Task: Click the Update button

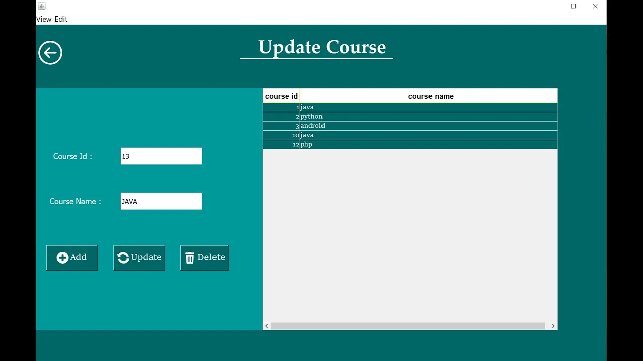Action: click(x=139, y=258)
